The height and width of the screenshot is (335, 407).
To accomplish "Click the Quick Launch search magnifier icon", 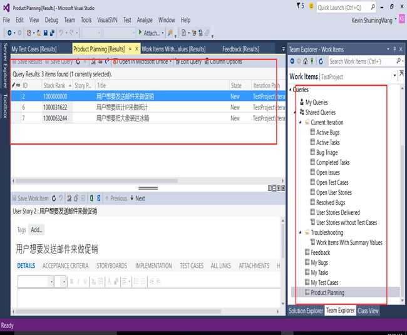I will click(x=373, y=7).
